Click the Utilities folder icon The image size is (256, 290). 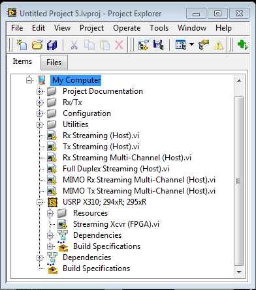pyautogui.click(x=52, y=124)
